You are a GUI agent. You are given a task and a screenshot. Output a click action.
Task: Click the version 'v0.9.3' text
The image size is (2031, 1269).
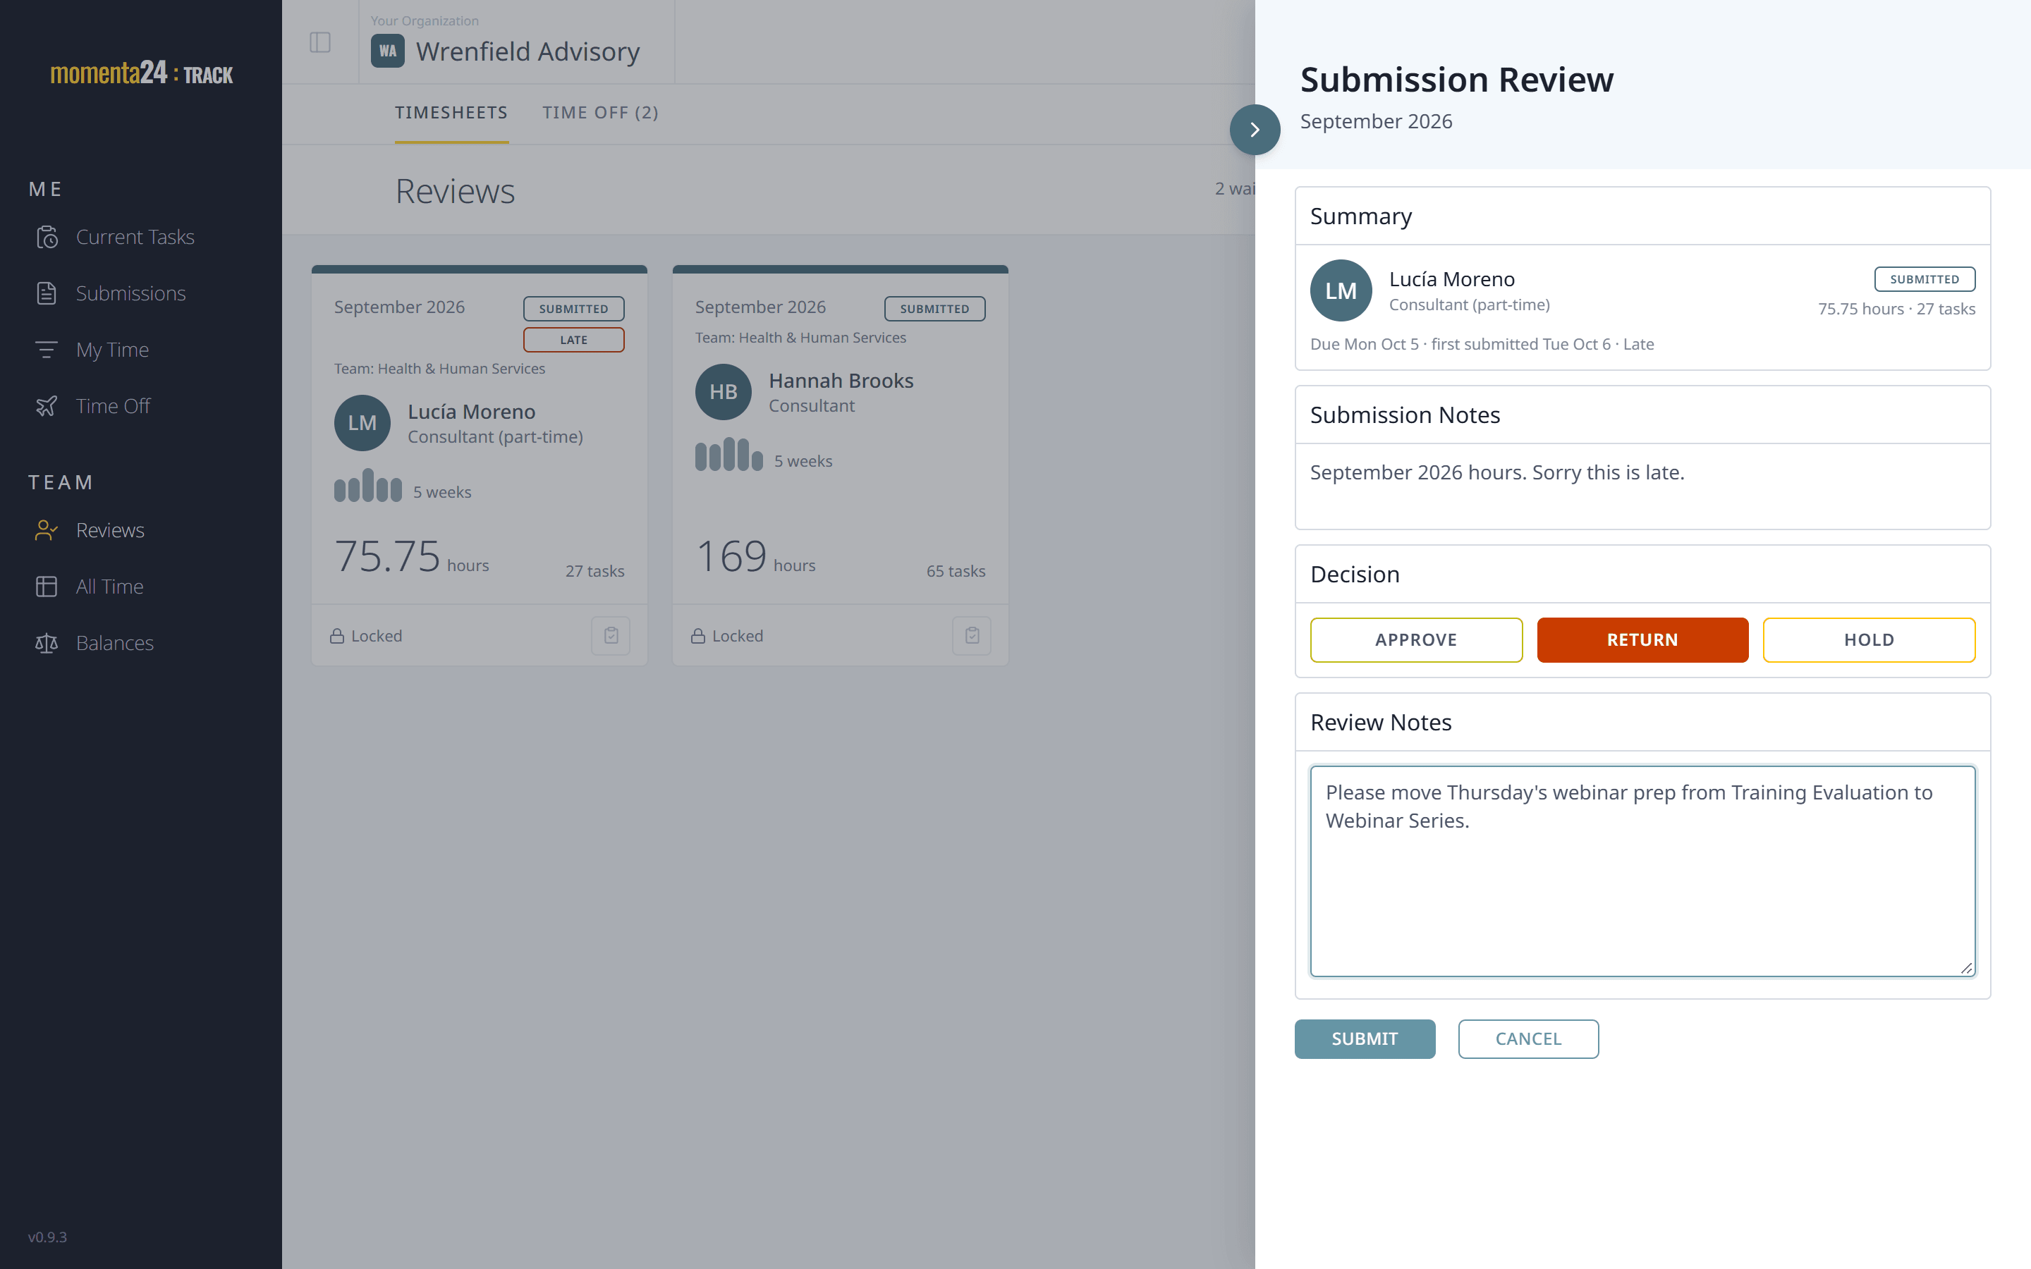click(47, 1237)
